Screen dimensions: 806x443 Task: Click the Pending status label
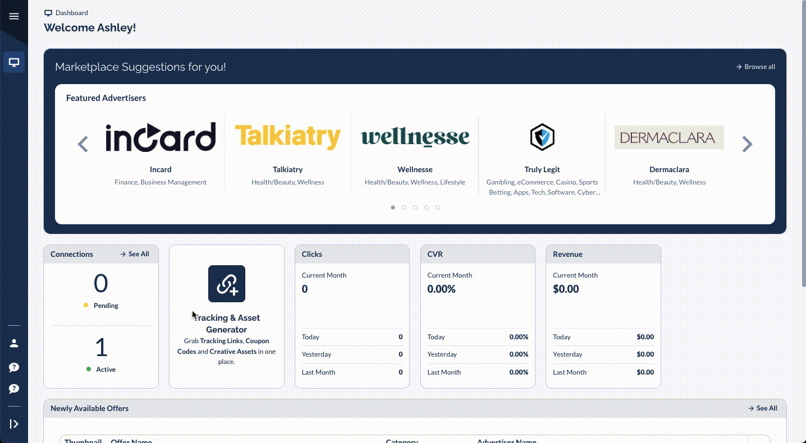click(106, 306)
